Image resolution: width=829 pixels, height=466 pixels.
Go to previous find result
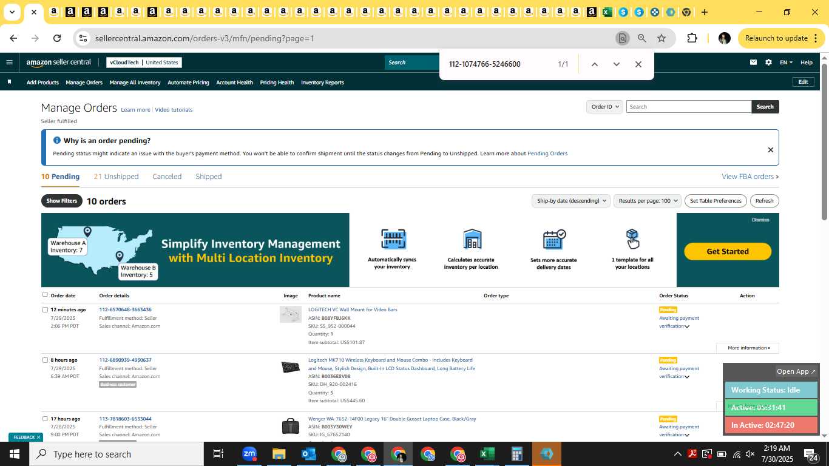pyautogui.click(x=595, y=64)
